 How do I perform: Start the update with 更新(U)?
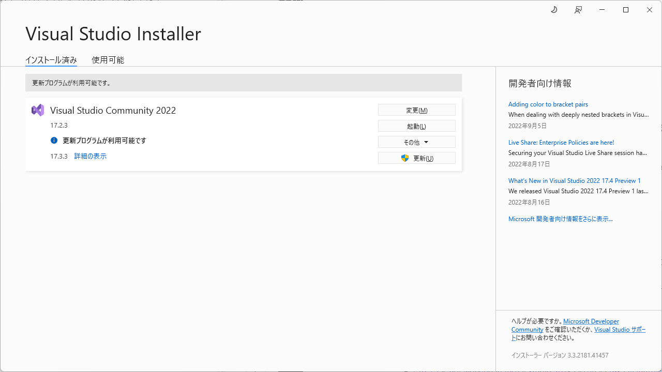(417, 158)
